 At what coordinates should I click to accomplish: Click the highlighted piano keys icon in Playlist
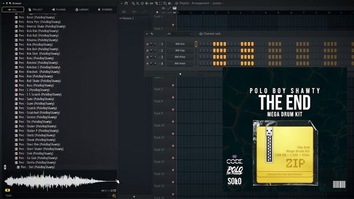pos(175,8)
